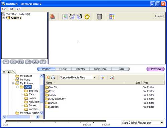Select the Camp row in the file list

tap(105, 91)
